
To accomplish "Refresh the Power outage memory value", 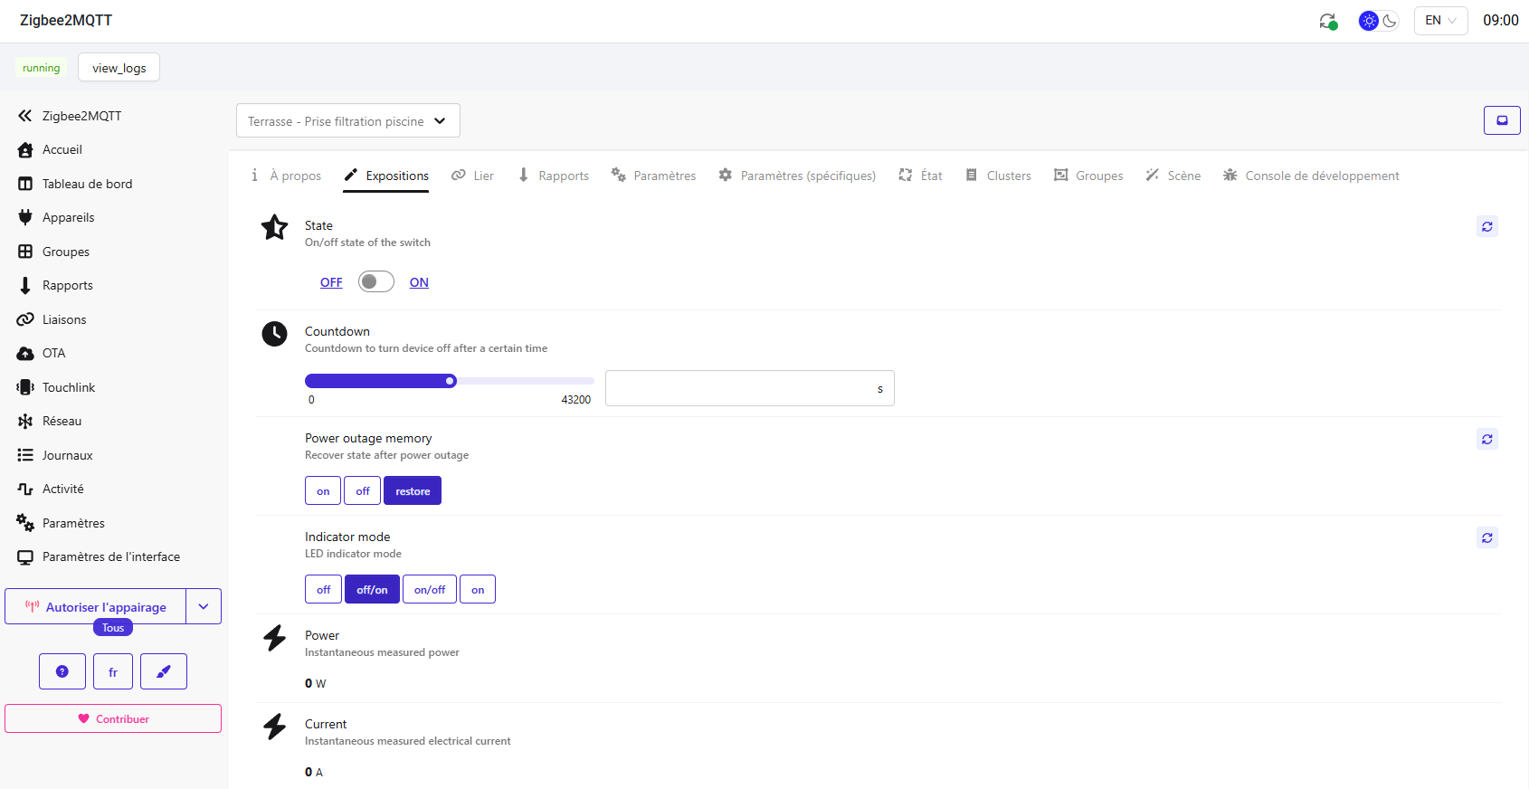I will tap(1486, 439).
